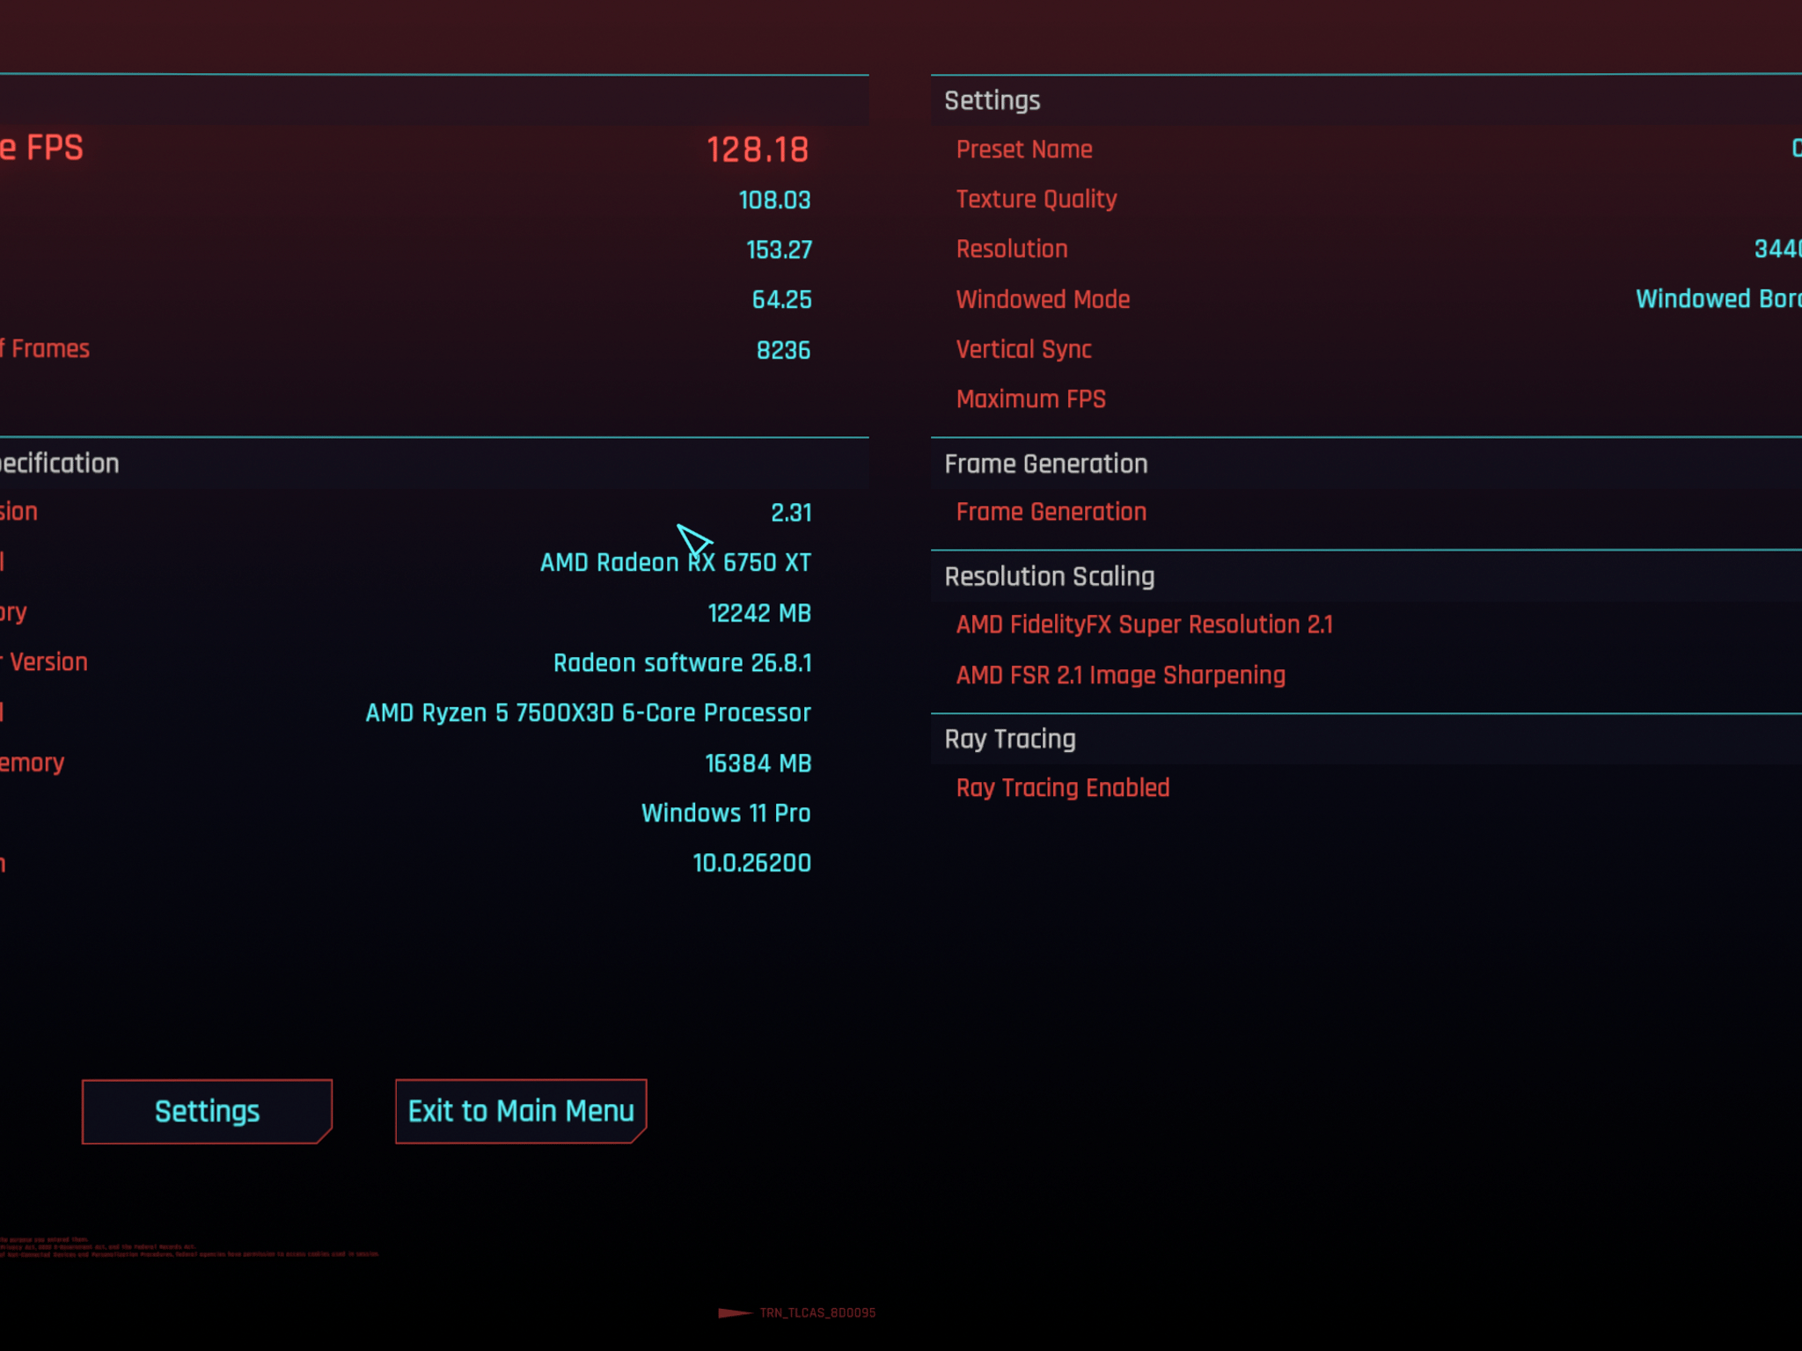
Task: Click the frame count 8236
Action: click(x=783, y=350)
